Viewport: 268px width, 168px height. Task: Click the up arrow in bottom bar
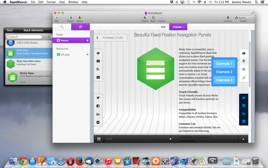pos(243,139)
